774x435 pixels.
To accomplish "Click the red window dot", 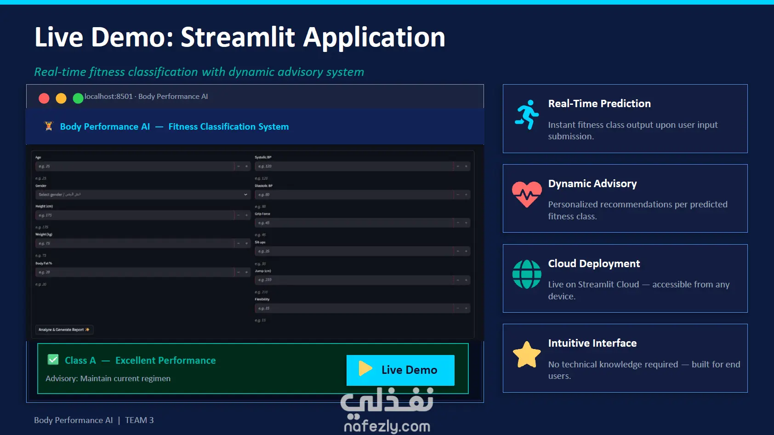I will [44, 98].
